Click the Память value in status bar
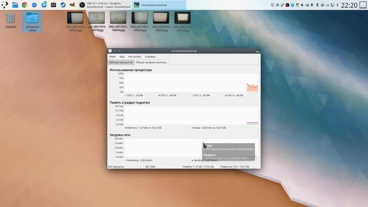368x207 pixels. (198, 167)
